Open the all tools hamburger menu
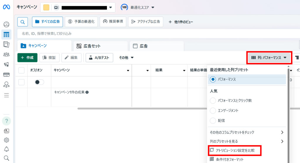This screenshot has height=163, width=300. (6, 95)
